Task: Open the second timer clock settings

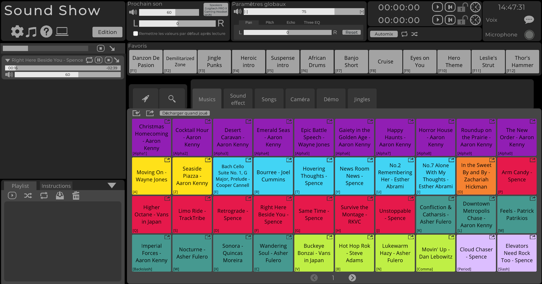Action: coord(475,20)
